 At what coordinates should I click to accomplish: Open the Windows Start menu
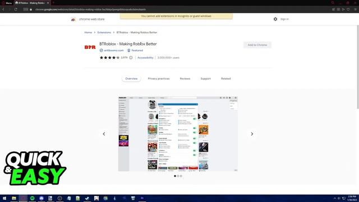tap(4, 198)
